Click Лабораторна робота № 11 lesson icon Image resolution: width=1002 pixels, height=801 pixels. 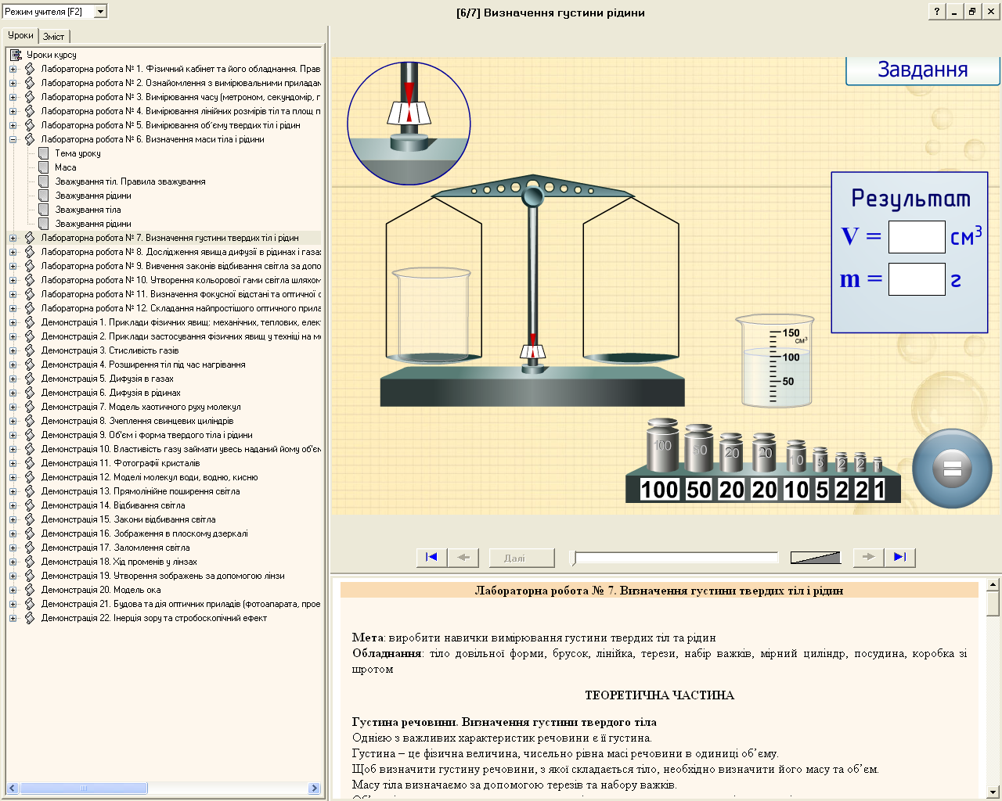point(30,294)
